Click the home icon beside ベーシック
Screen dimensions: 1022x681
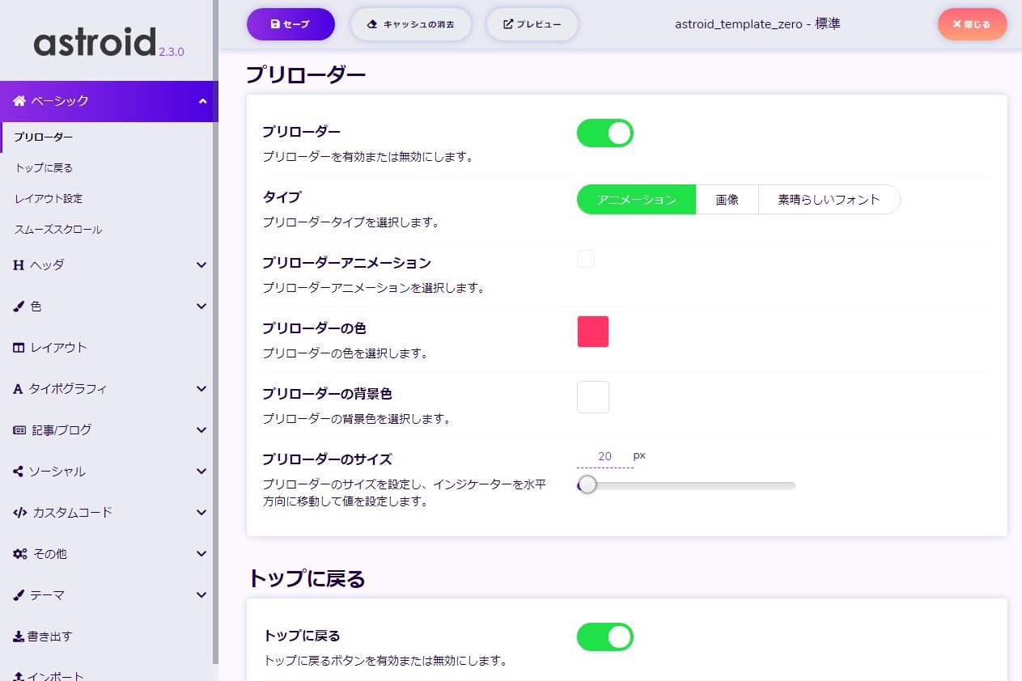(19, 101)
